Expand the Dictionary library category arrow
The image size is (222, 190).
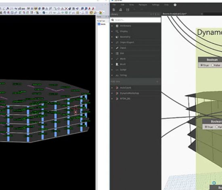pos(112,26)
